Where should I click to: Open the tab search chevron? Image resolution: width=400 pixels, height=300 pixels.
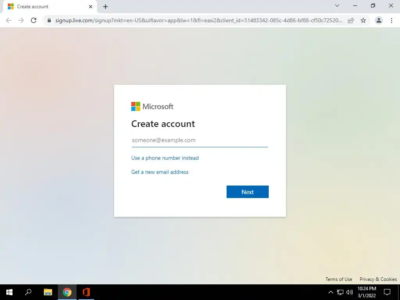pyautogui.click(x=337, y=5)
